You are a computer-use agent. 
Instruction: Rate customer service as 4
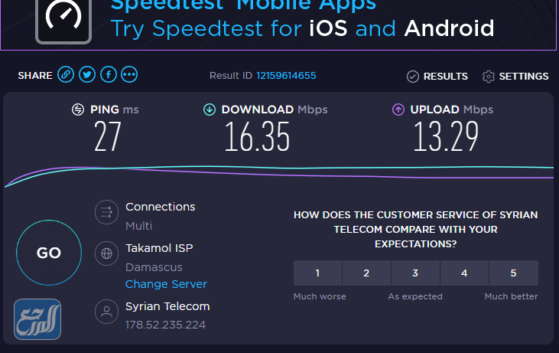pyautogui.click(x=464, y=273)
